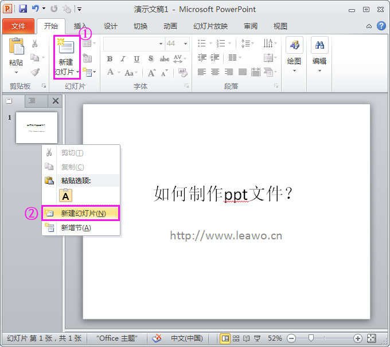This screenshot has width=390, height=347.
Task: Open the font size 44 dropdown
Action: click(186, 44)
